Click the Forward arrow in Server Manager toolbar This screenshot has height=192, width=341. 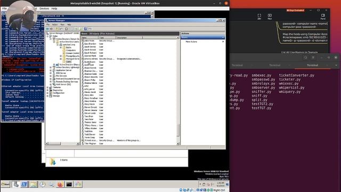(51, 29)
